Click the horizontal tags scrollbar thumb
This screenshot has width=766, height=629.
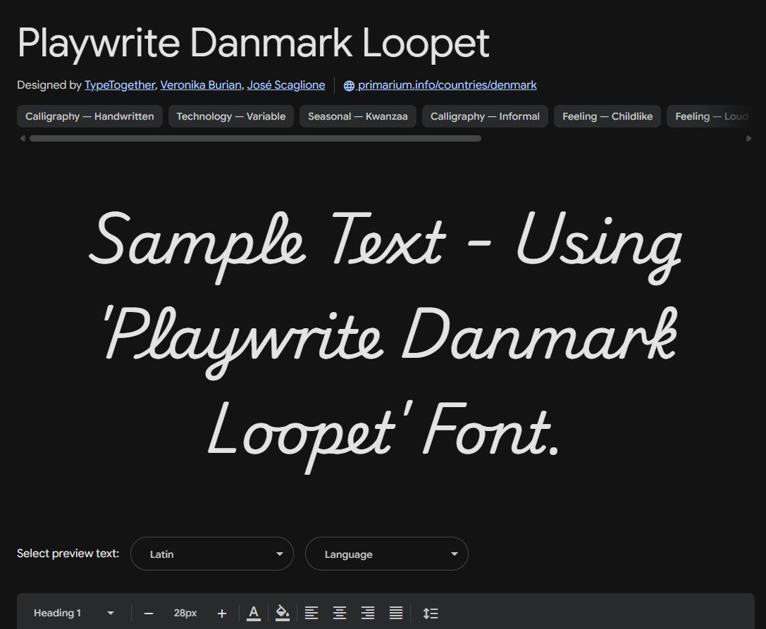pos(256,139)
